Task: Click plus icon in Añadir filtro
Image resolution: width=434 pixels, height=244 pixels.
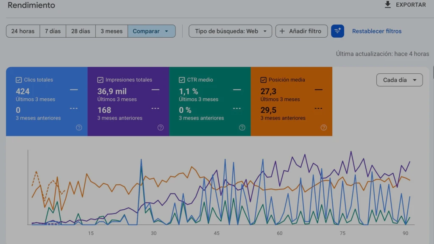Action: (x=282, y=31)
